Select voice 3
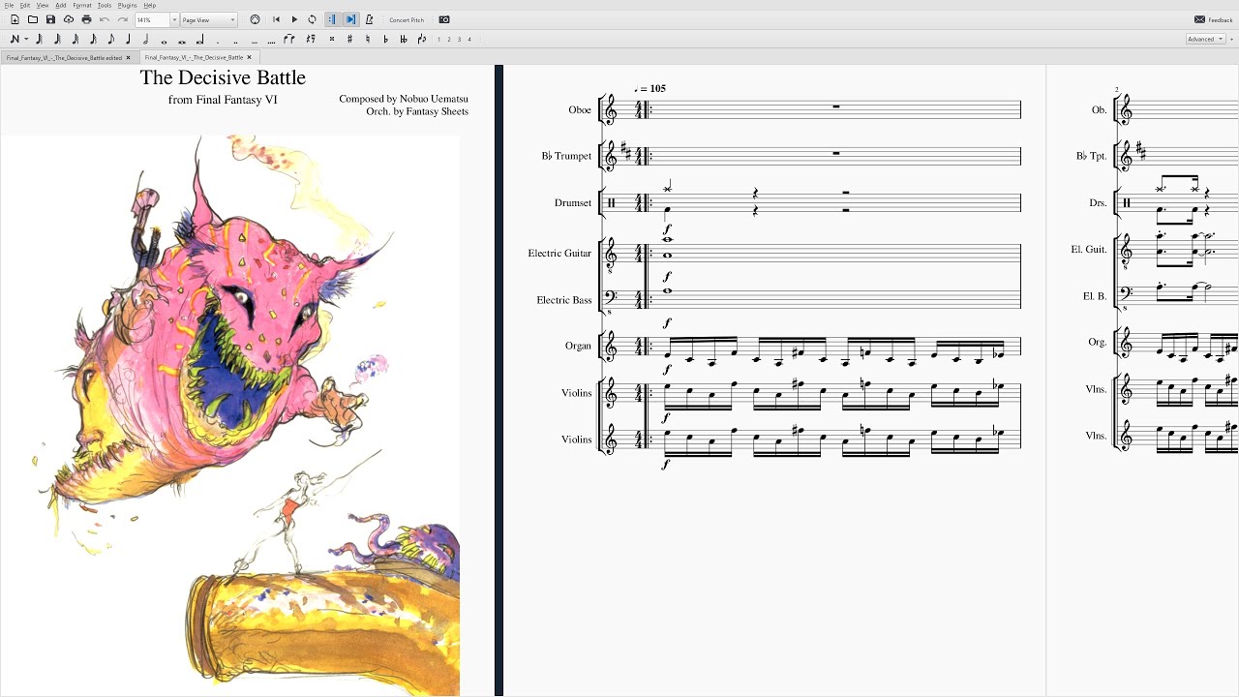 coord(460,39)
